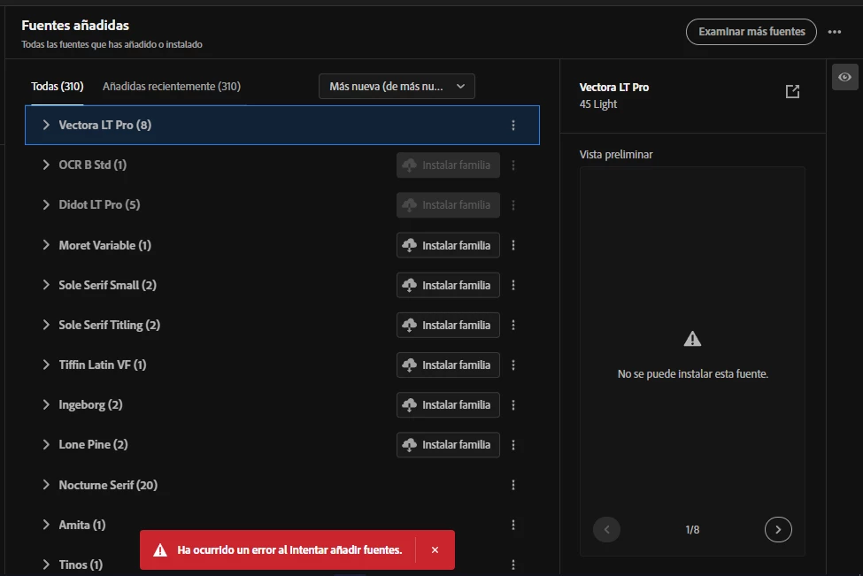Expand the Tinos family
The width and height of the screenshot is (863, 576).
(x=46, y=564)
